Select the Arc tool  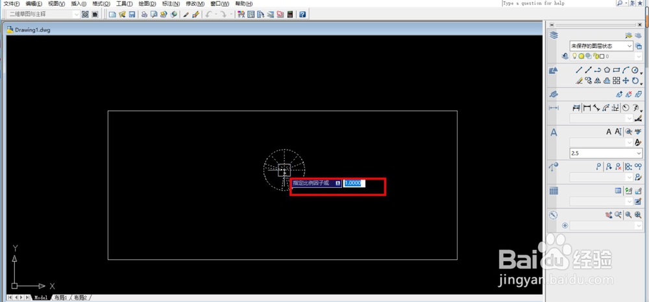point(626,70)
